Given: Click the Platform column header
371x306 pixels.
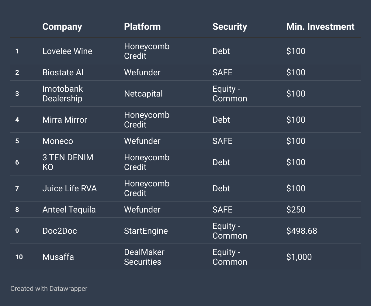Looking at the screenshot, I should point(142,27).
